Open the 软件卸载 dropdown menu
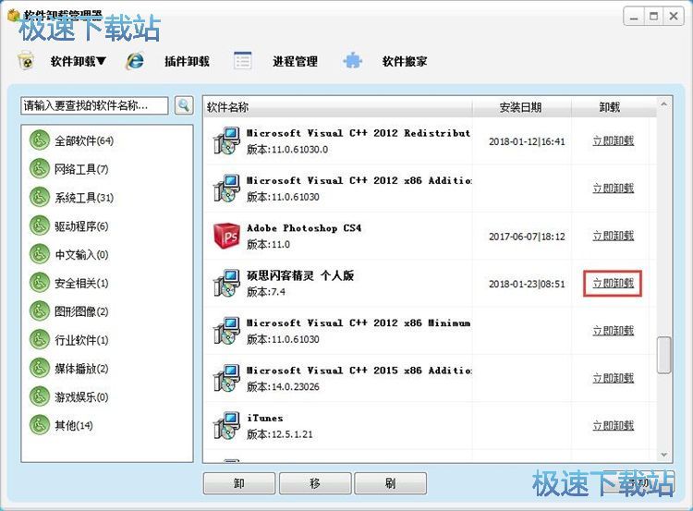The image size is (693, 511). pos(79,61)
